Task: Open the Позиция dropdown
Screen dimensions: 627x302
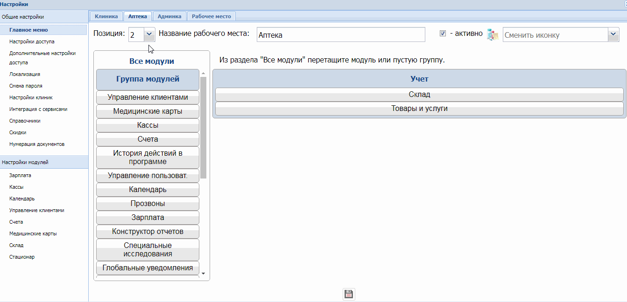Action: [149, 34]
